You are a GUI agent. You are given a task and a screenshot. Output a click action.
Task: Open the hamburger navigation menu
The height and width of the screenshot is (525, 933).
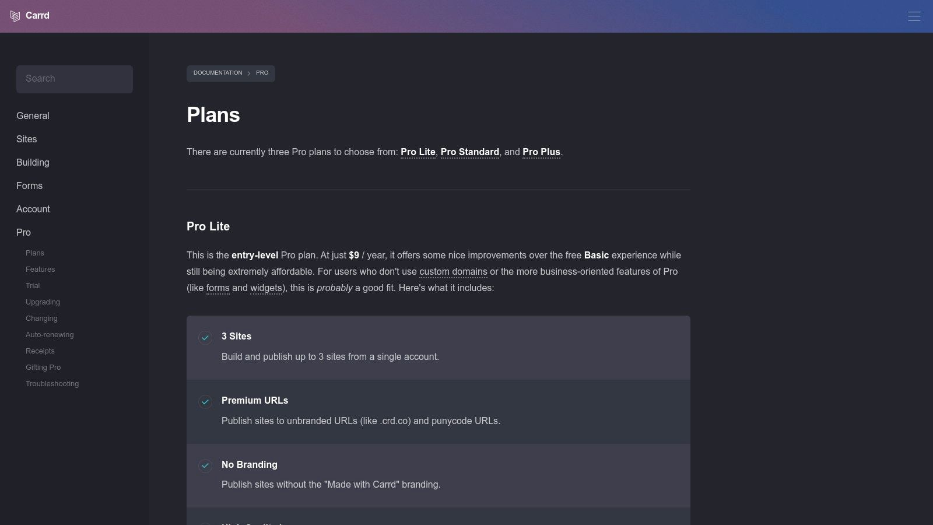(x=914, y=16)
